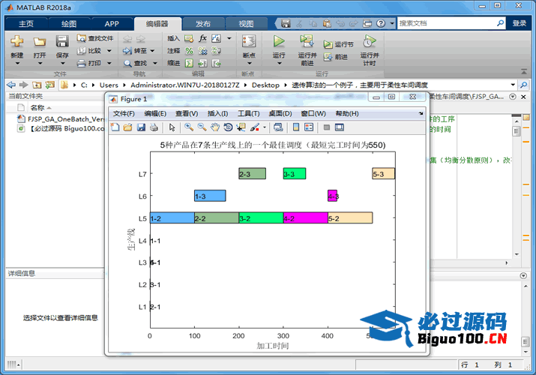This screenshot has height=375, width=536.
Task: Click the Hide Plot Tools icon
Action: (x=326, y=127)
